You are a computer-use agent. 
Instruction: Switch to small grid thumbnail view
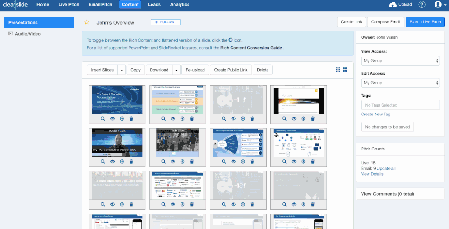(x=338, y=69)
